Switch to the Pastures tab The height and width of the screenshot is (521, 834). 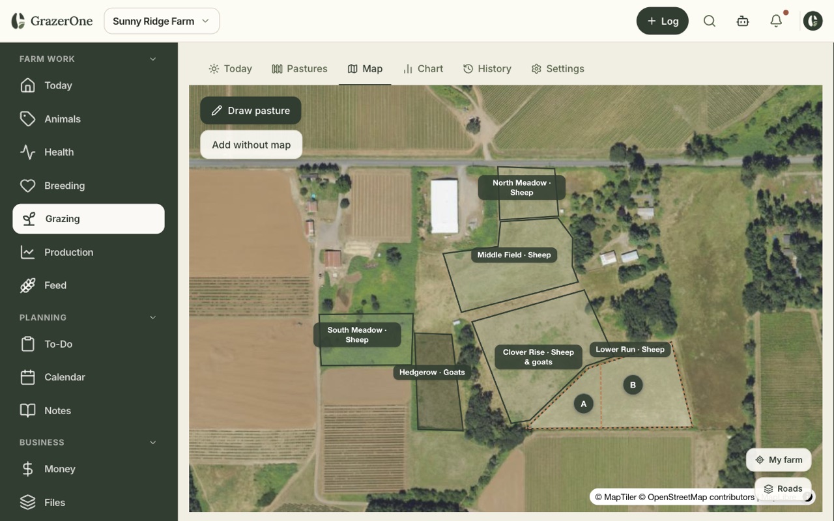coord(300,68)
